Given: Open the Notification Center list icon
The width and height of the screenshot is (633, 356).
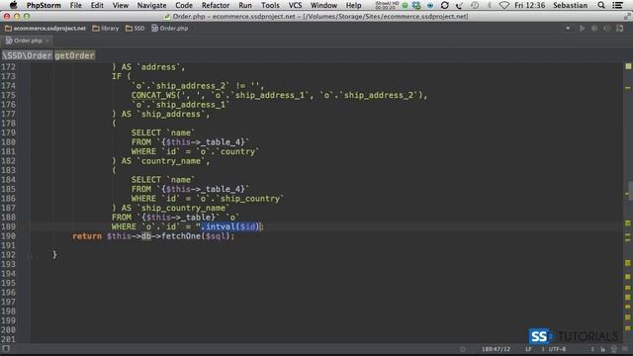Looking at the screenshot, I should [617, 5].
